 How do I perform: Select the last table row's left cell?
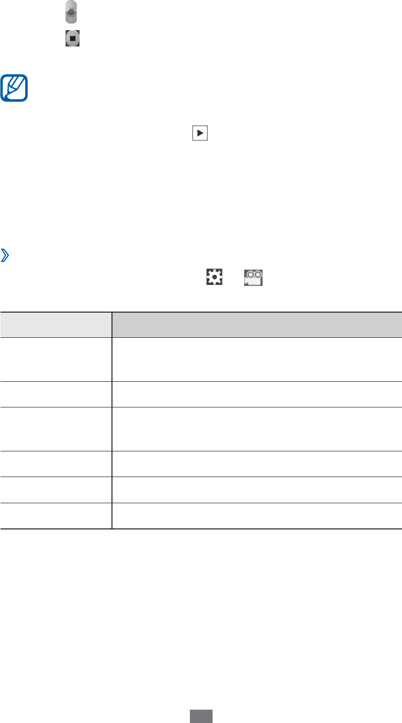coord(56,516)
